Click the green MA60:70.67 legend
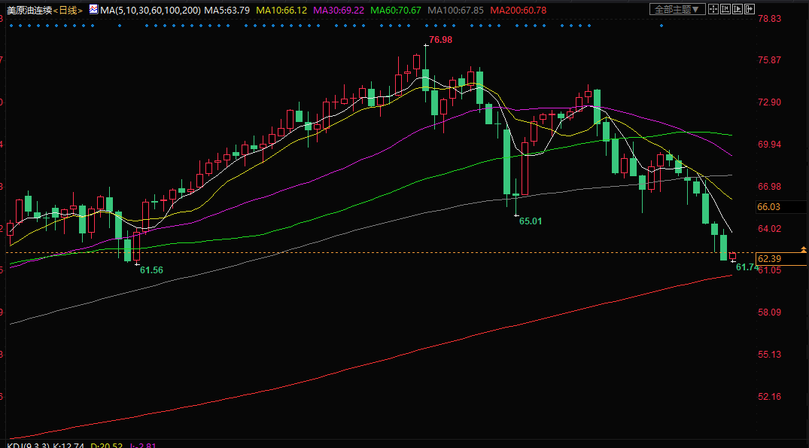The image size is (809, 448). 396,11
